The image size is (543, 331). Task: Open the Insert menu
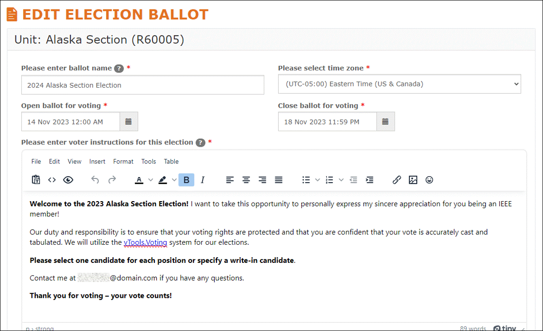[97, 161]
